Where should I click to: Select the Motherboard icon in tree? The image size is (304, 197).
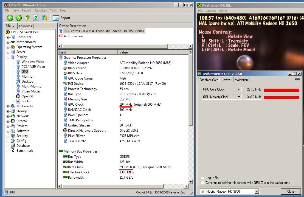click(13, 42)
